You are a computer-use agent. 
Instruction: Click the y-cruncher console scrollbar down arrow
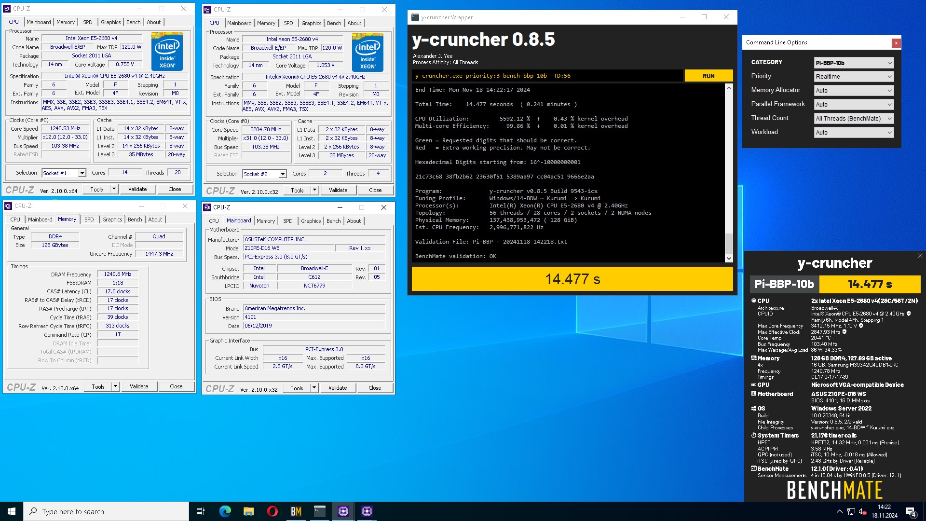(x=729, y=259)
